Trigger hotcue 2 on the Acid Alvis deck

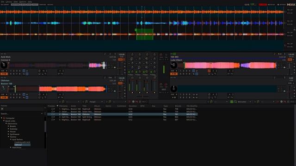tap(14, 71)
